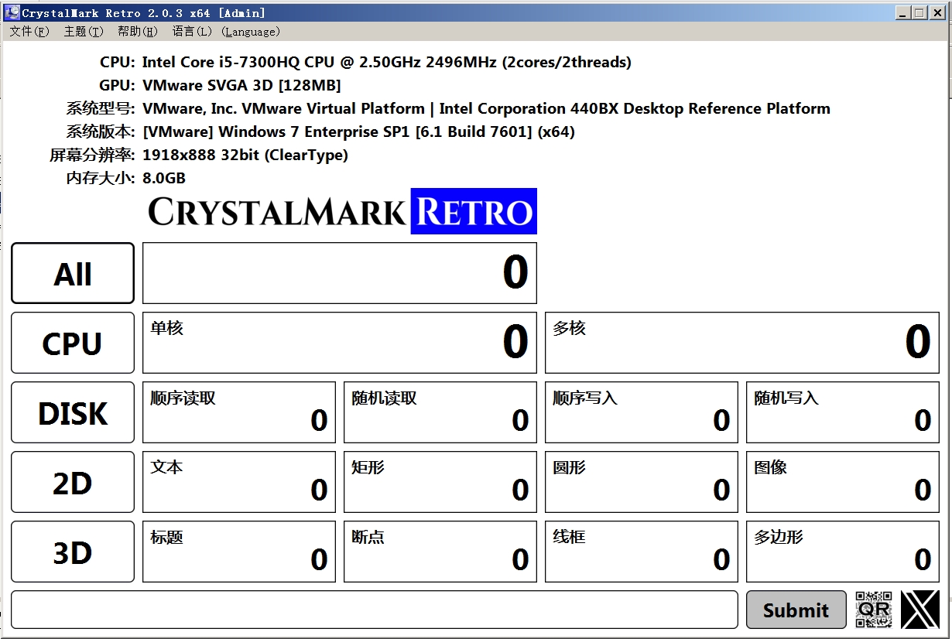Click the X (Twitter) share icon
This screenshot has height=639, width=952.
click(920, 610)
